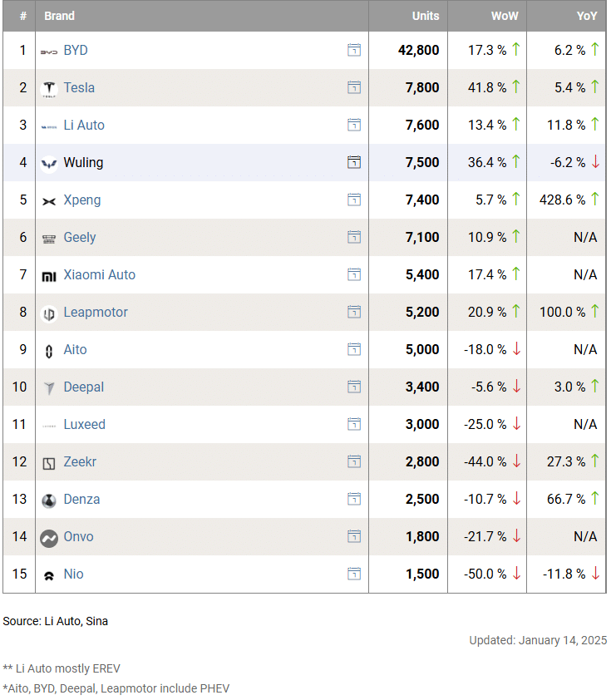Viewport: 611px width, 700px height.
Task: Sort by the WoW column header
Action: coord(504,16)
